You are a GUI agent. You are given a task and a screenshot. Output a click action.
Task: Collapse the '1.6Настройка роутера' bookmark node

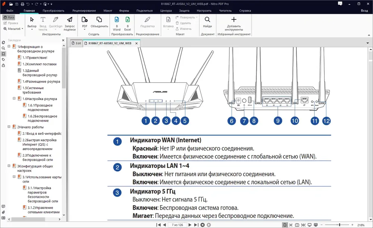pos(14,98)
